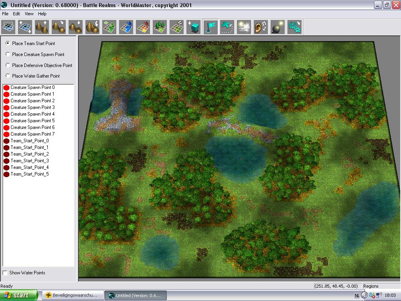Open the File menu
Image resolution: width=401 pixels, height=301 pixels.
[x=5, y=14]
